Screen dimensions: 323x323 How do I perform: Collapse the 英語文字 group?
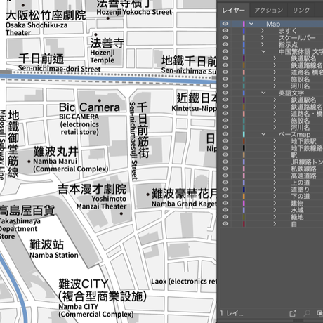point(263,93)
